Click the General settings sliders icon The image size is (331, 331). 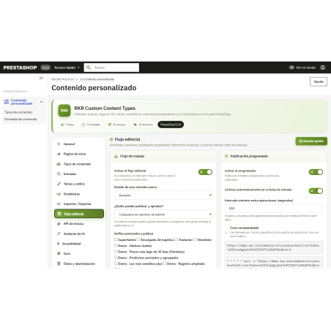pyautogui.click(x=59, y=144)
